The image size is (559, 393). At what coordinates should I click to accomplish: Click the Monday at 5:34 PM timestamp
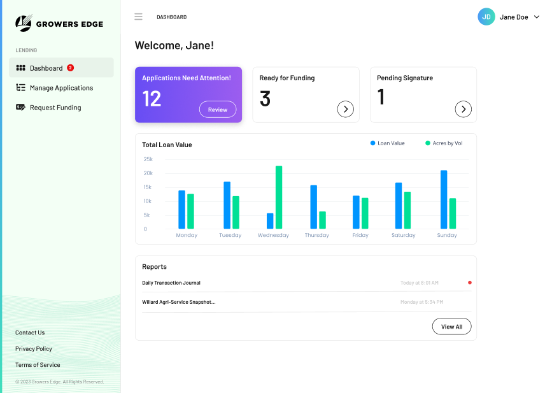tap(421, 302)
